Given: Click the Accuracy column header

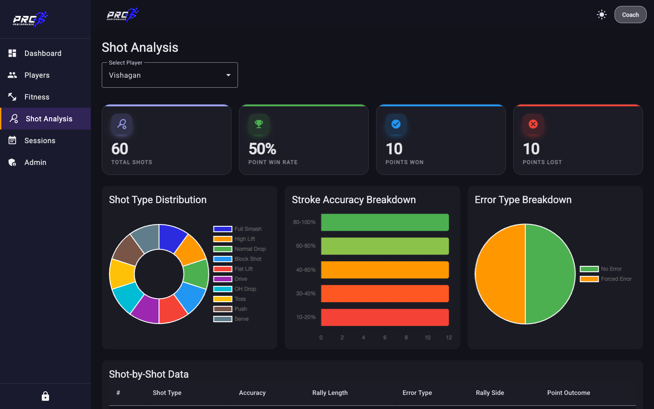Looking at the screenshot, I should (x=252, y=393).
